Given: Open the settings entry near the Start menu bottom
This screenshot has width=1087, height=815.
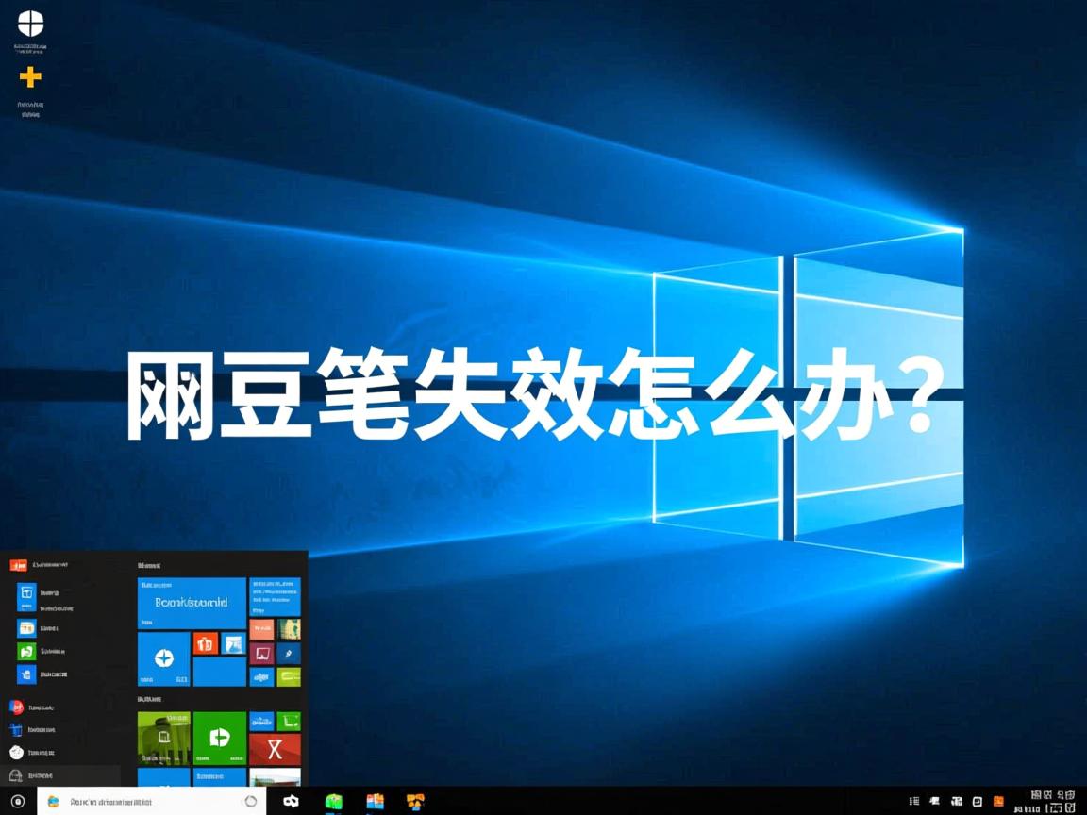Looking at the screenshot, I should tap(15, 752).
